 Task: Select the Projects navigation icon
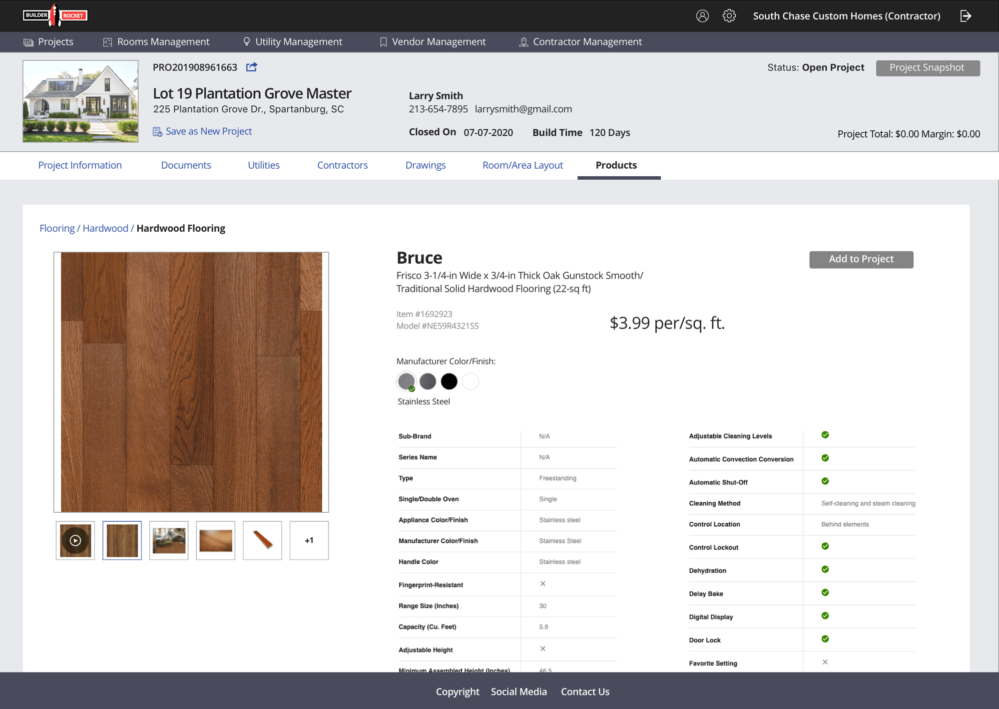tap(28, 41)
